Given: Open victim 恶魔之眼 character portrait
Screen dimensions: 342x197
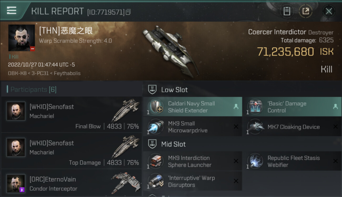Looking at the screenshot, I should pos(21,38).
